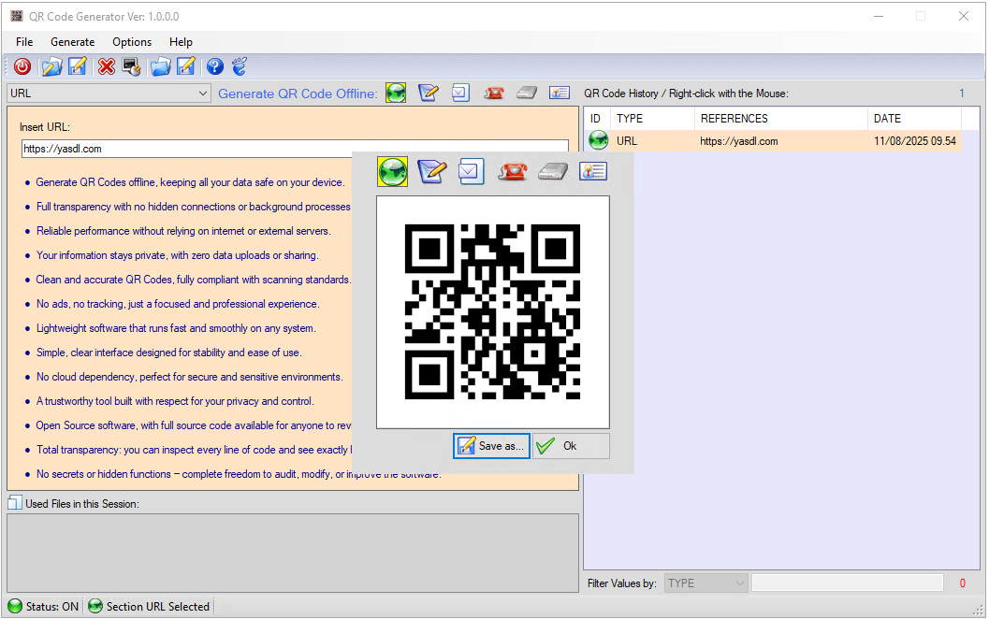Image resolution: width=989 pixels, height=619 pixels.
Task: Click the DATE column header
Action: coord(914,119)
